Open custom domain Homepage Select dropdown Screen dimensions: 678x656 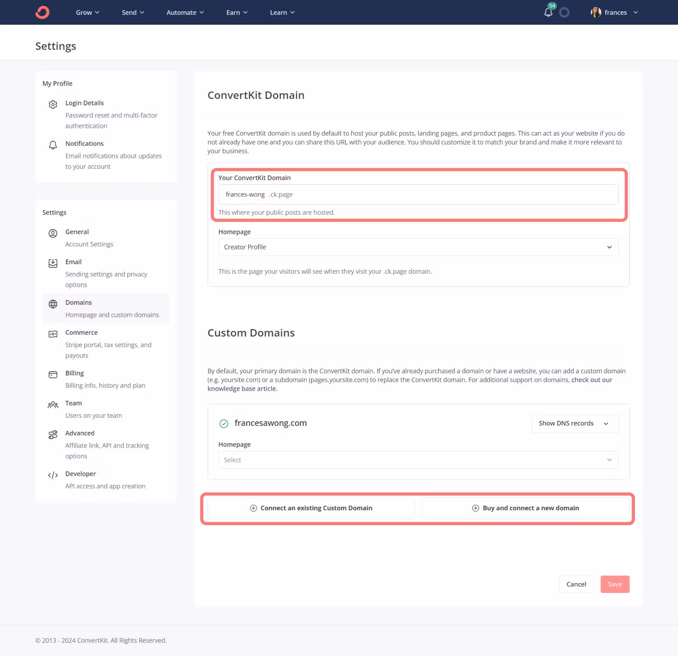click(x=418, y=460)
